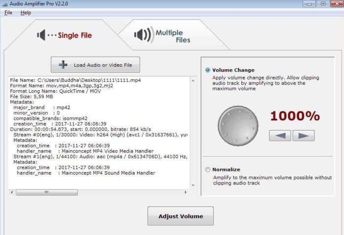Click the plus icon on Load button
This screenshot has width=344, height=235.
pyautogui.click(x=63, y=65)
